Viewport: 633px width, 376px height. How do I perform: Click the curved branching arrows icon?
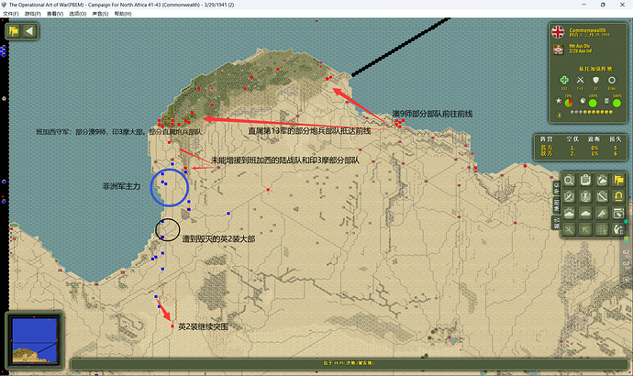pyautogui.click(x=618, y=229)
